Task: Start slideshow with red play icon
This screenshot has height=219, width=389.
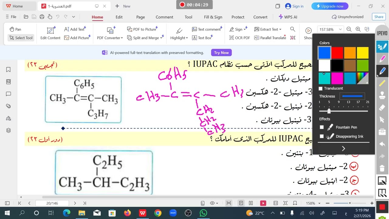Action: 263,203
